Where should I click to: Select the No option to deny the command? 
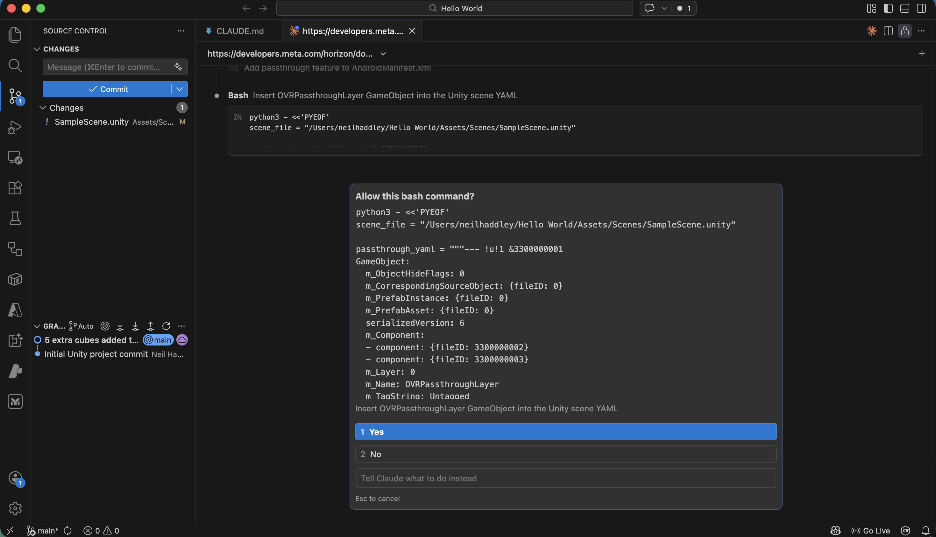(x=565, y=454)
